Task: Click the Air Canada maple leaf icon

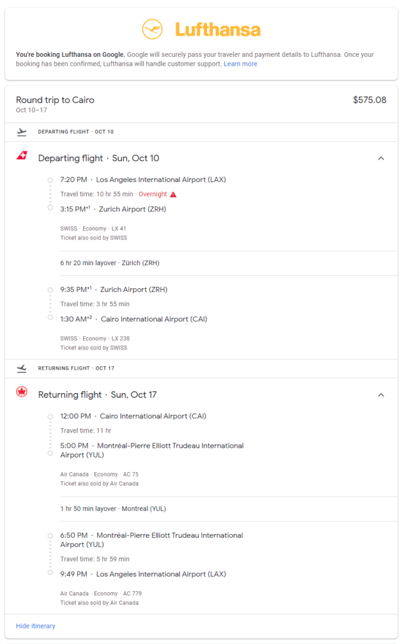Action: 22,392
